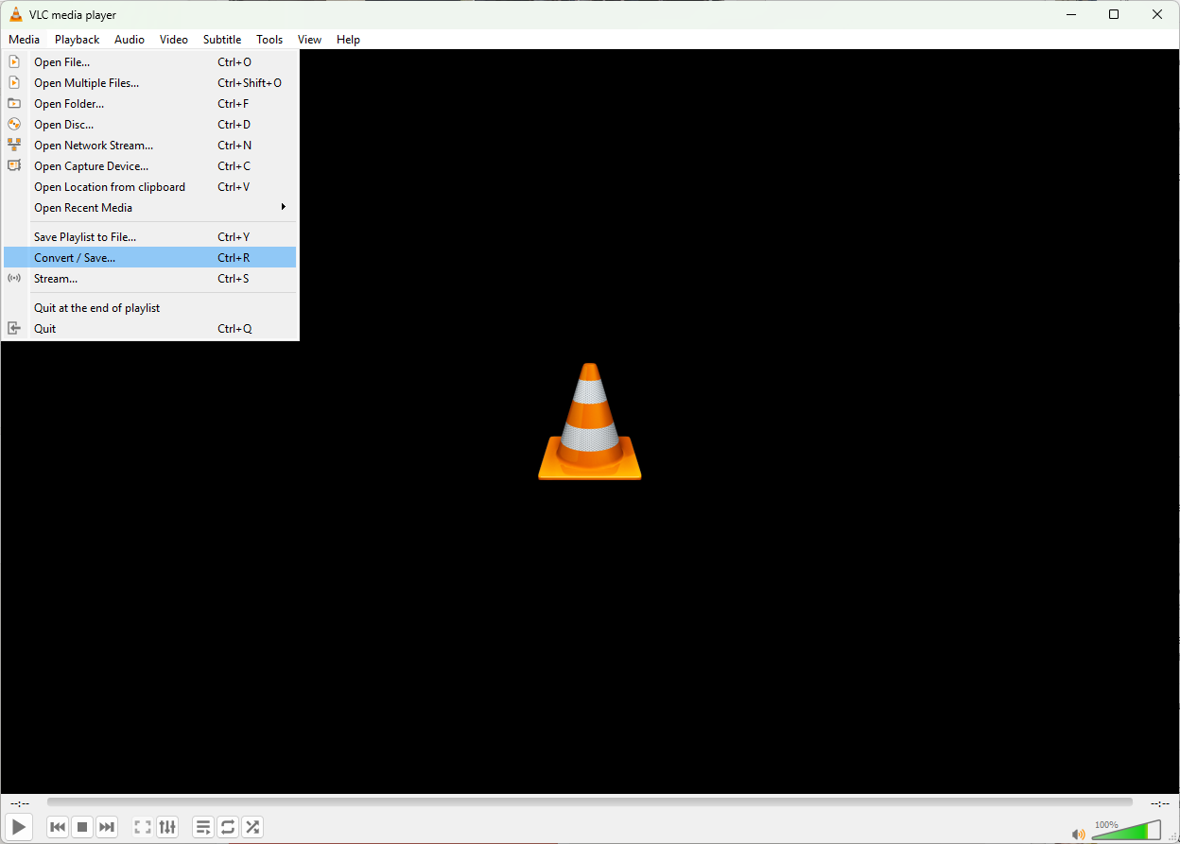Choose Open Network Stream... entry

(149, 146)
